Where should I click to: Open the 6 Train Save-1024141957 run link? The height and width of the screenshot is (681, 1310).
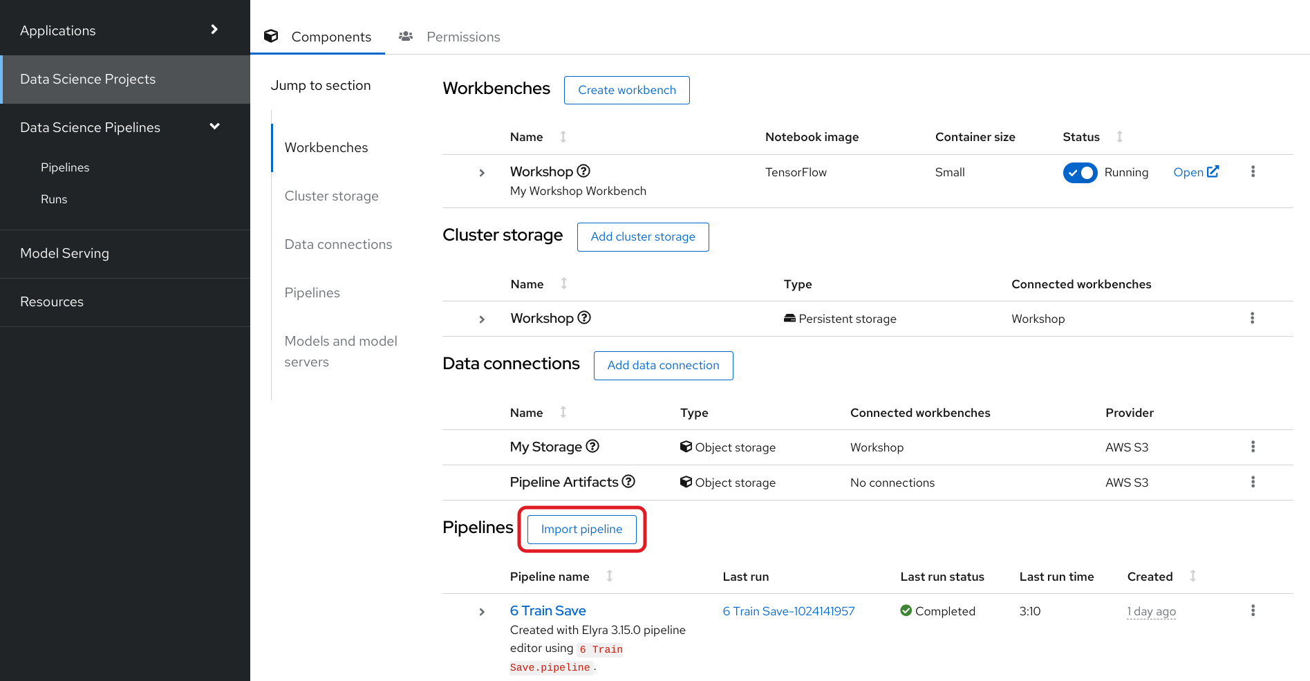click(789, 611)
